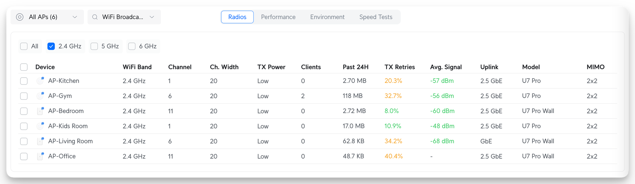
Task: Click the All APs target icon
Action: pos(20,17)
